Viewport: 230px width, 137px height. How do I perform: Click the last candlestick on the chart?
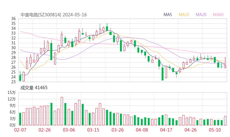225,63
